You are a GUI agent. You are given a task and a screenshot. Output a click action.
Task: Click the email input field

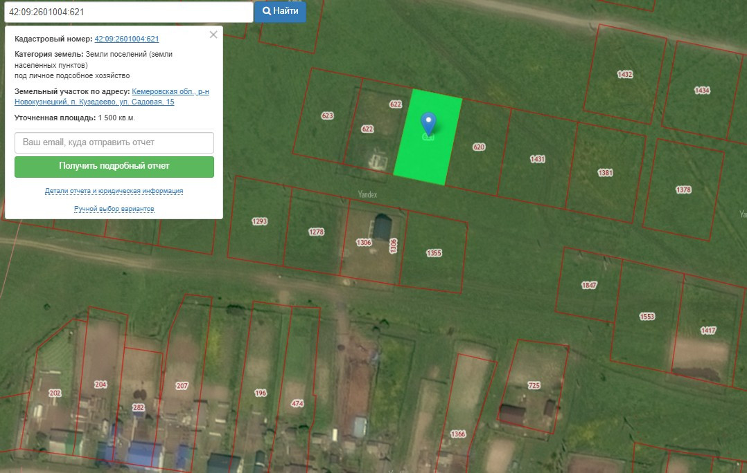pos(114,142)
